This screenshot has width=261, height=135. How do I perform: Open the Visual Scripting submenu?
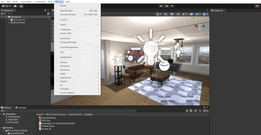point(77,93)
